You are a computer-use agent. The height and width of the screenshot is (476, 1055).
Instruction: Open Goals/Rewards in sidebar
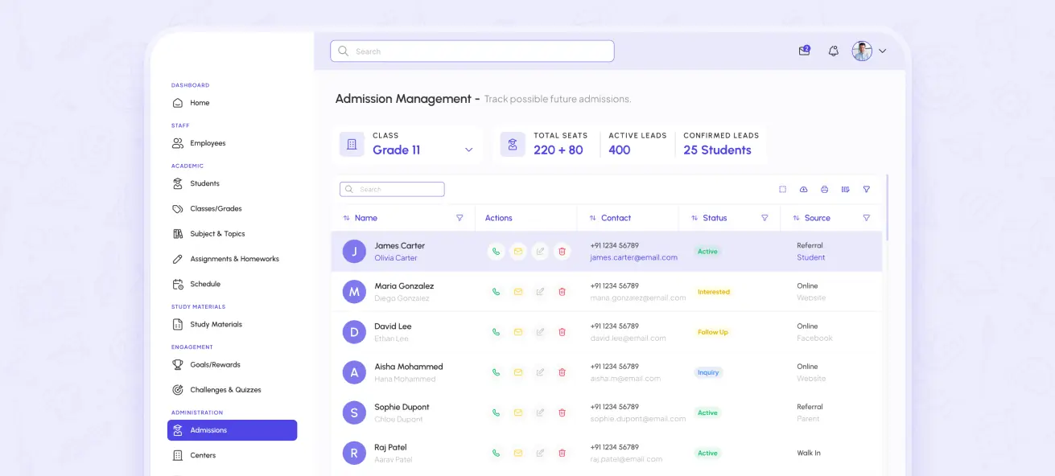(232, 364)
